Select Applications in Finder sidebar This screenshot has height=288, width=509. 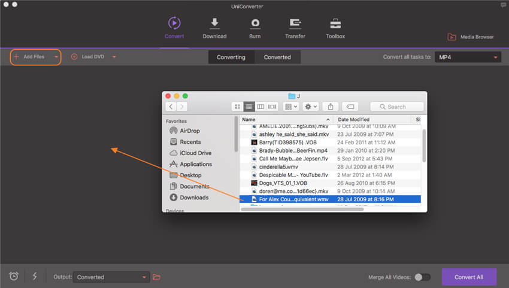(191, 164)
